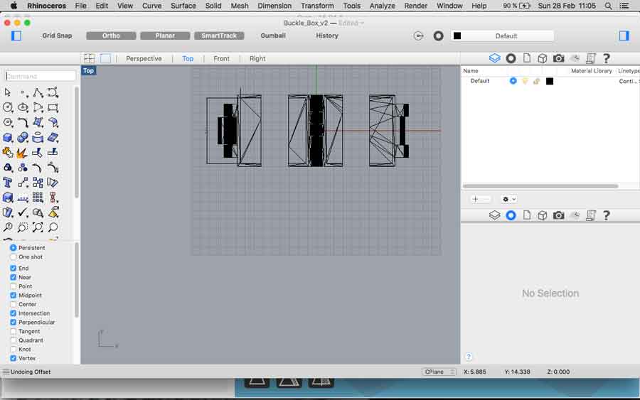Enable the Gumball

[x=273, y=36]
